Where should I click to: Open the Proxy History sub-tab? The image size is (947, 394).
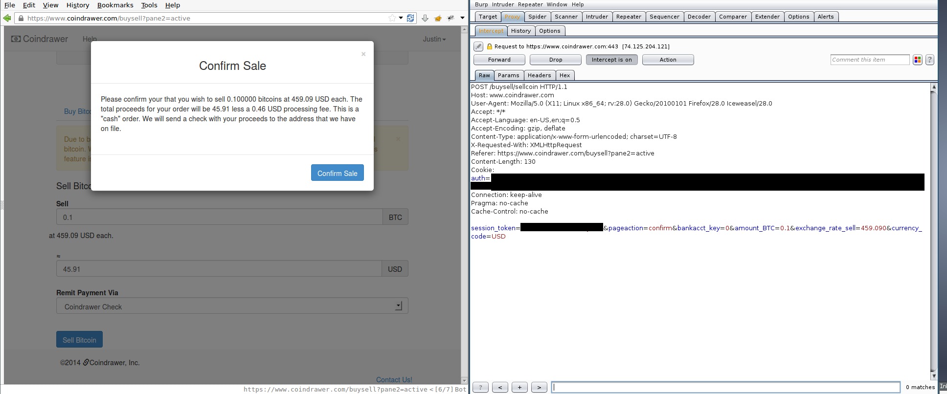tap(520, 31)
